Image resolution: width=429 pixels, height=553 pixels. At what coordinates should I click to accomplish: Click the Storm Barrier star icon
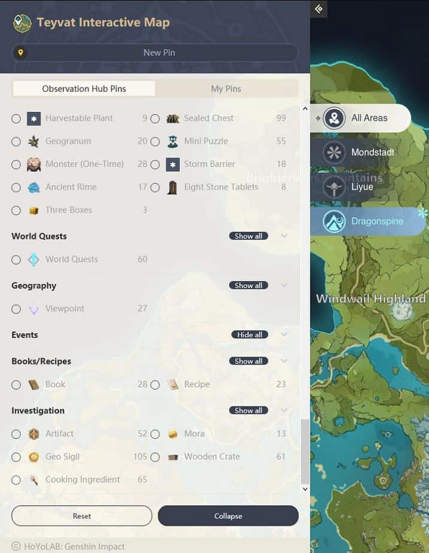pyautogui.click(x=173, y=165)
